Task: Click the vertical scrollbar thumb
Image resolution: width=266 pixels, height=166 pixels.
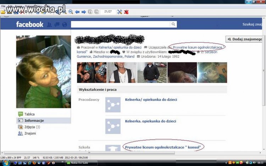Action: (264, 70)
